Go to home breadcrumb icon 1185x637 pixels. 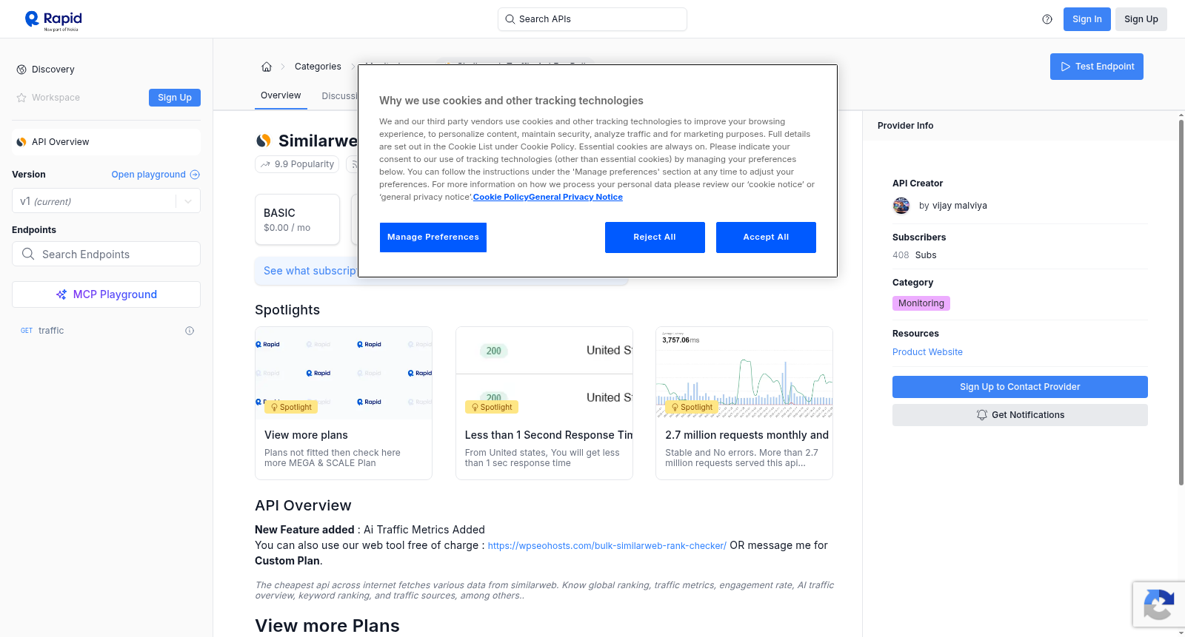(x=267, y=67)
